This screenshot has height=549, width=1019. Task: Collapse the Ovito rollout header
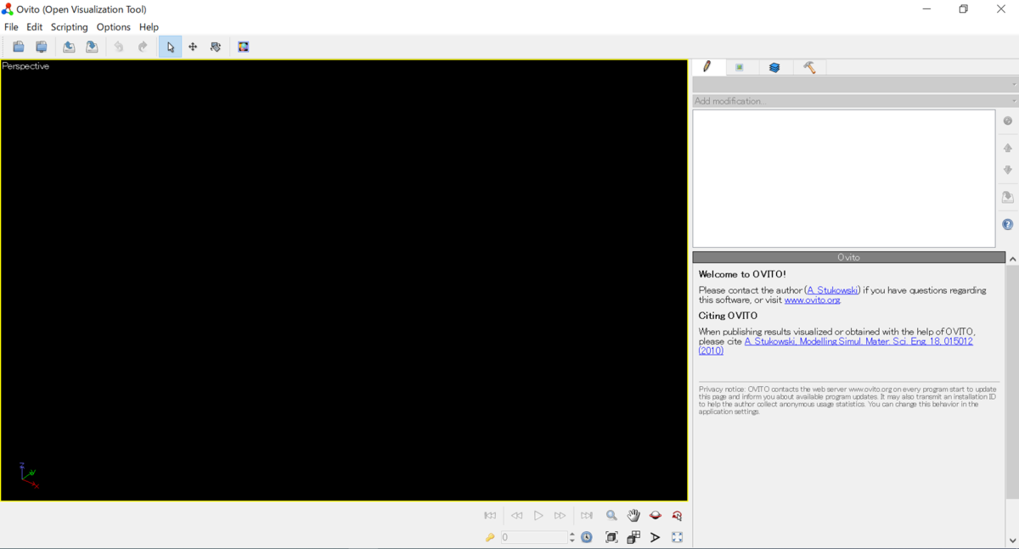[x=848, y=257]
